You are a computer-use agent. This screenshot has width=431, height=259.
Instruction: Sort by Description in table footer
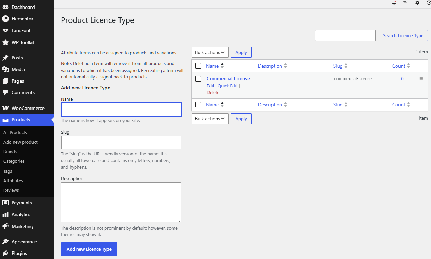pyautogui.click(x=272, y=105)
